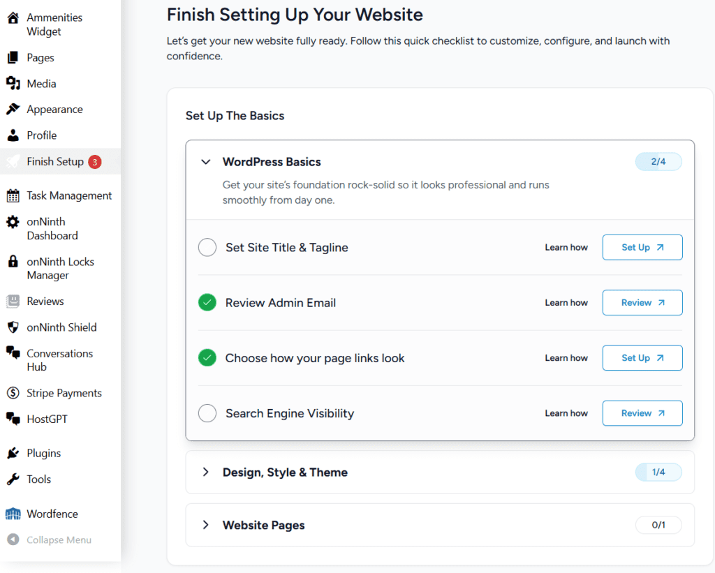
Task: Collapse the WordPress Basics section
Action: point(206,162)
